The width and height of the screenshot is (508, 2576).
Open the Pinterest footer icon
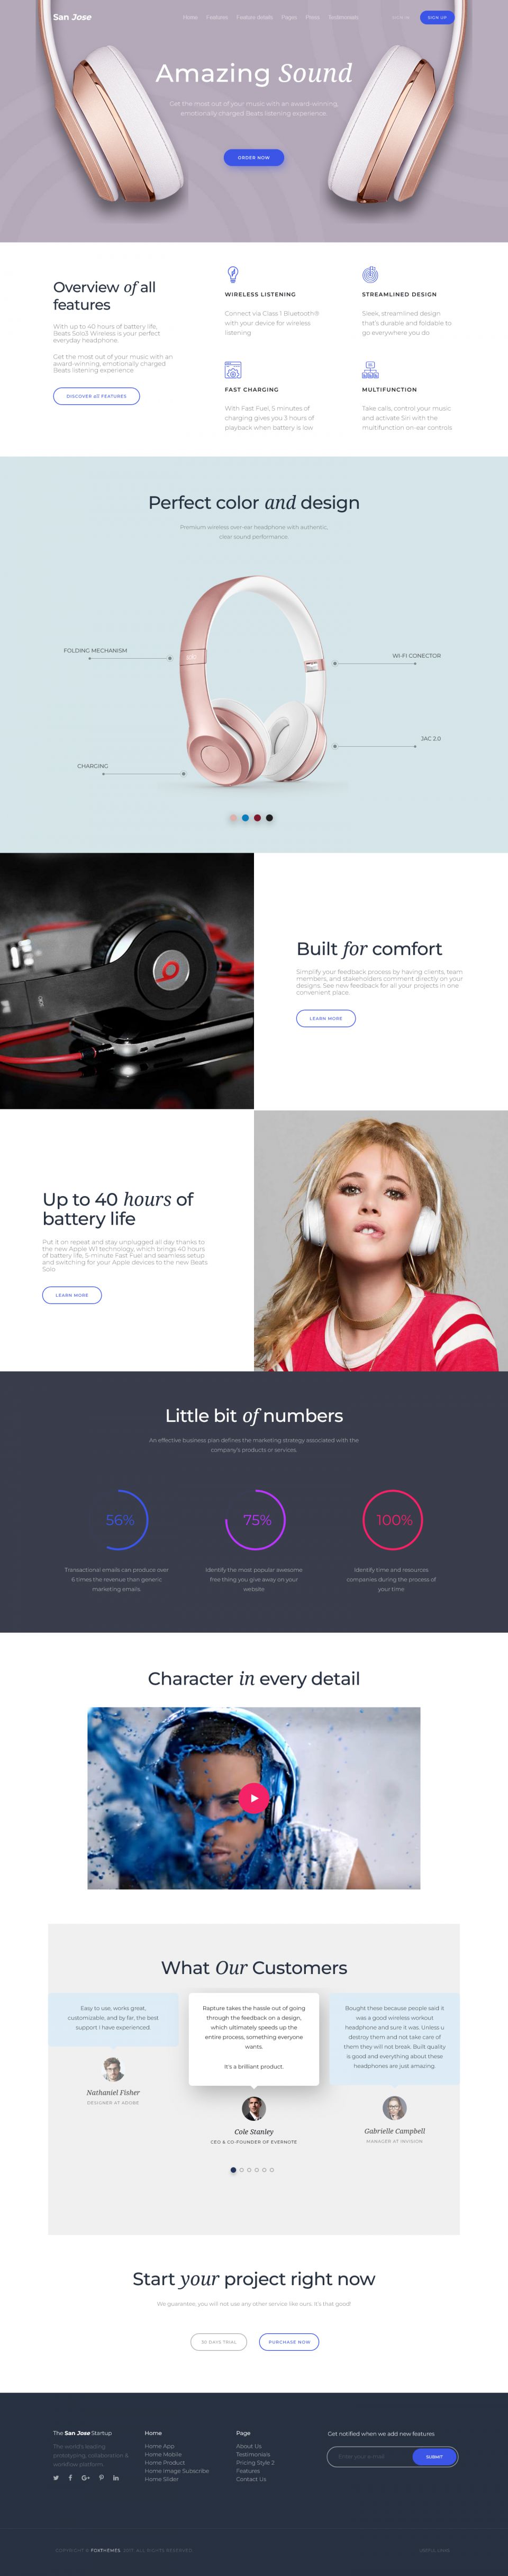click(x=101, y=2478)
